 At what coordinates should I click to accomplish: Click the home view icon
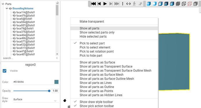point(65,100)
